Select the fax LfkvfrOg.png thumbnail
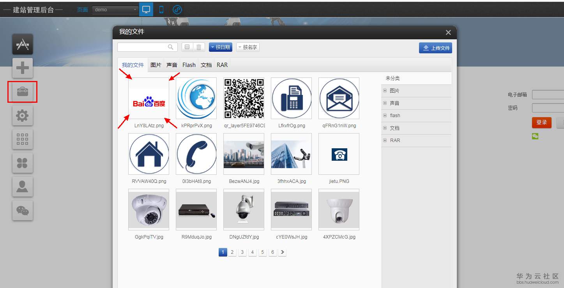The height and width of the screenshot is (288, 564). pyautogui.click(x=291, y=98)
